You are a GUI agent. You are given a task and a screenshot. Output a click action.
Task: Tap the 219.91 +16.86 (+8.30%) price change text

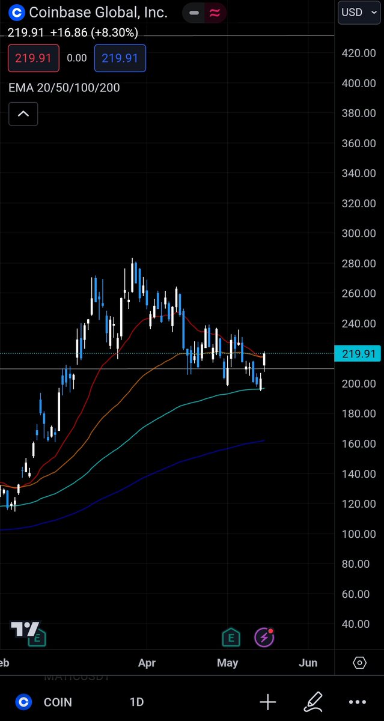[73, 32]
